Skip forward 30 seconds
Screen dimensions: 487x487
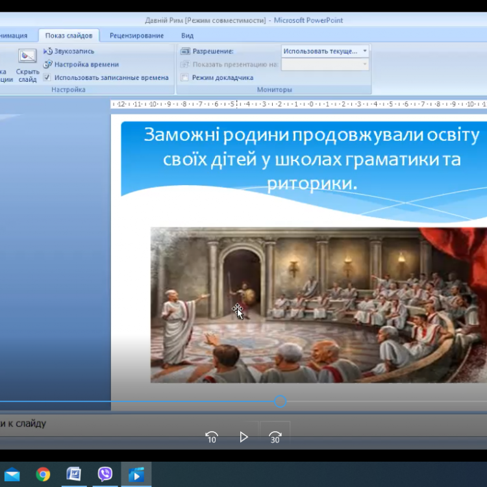coord(275,437)
